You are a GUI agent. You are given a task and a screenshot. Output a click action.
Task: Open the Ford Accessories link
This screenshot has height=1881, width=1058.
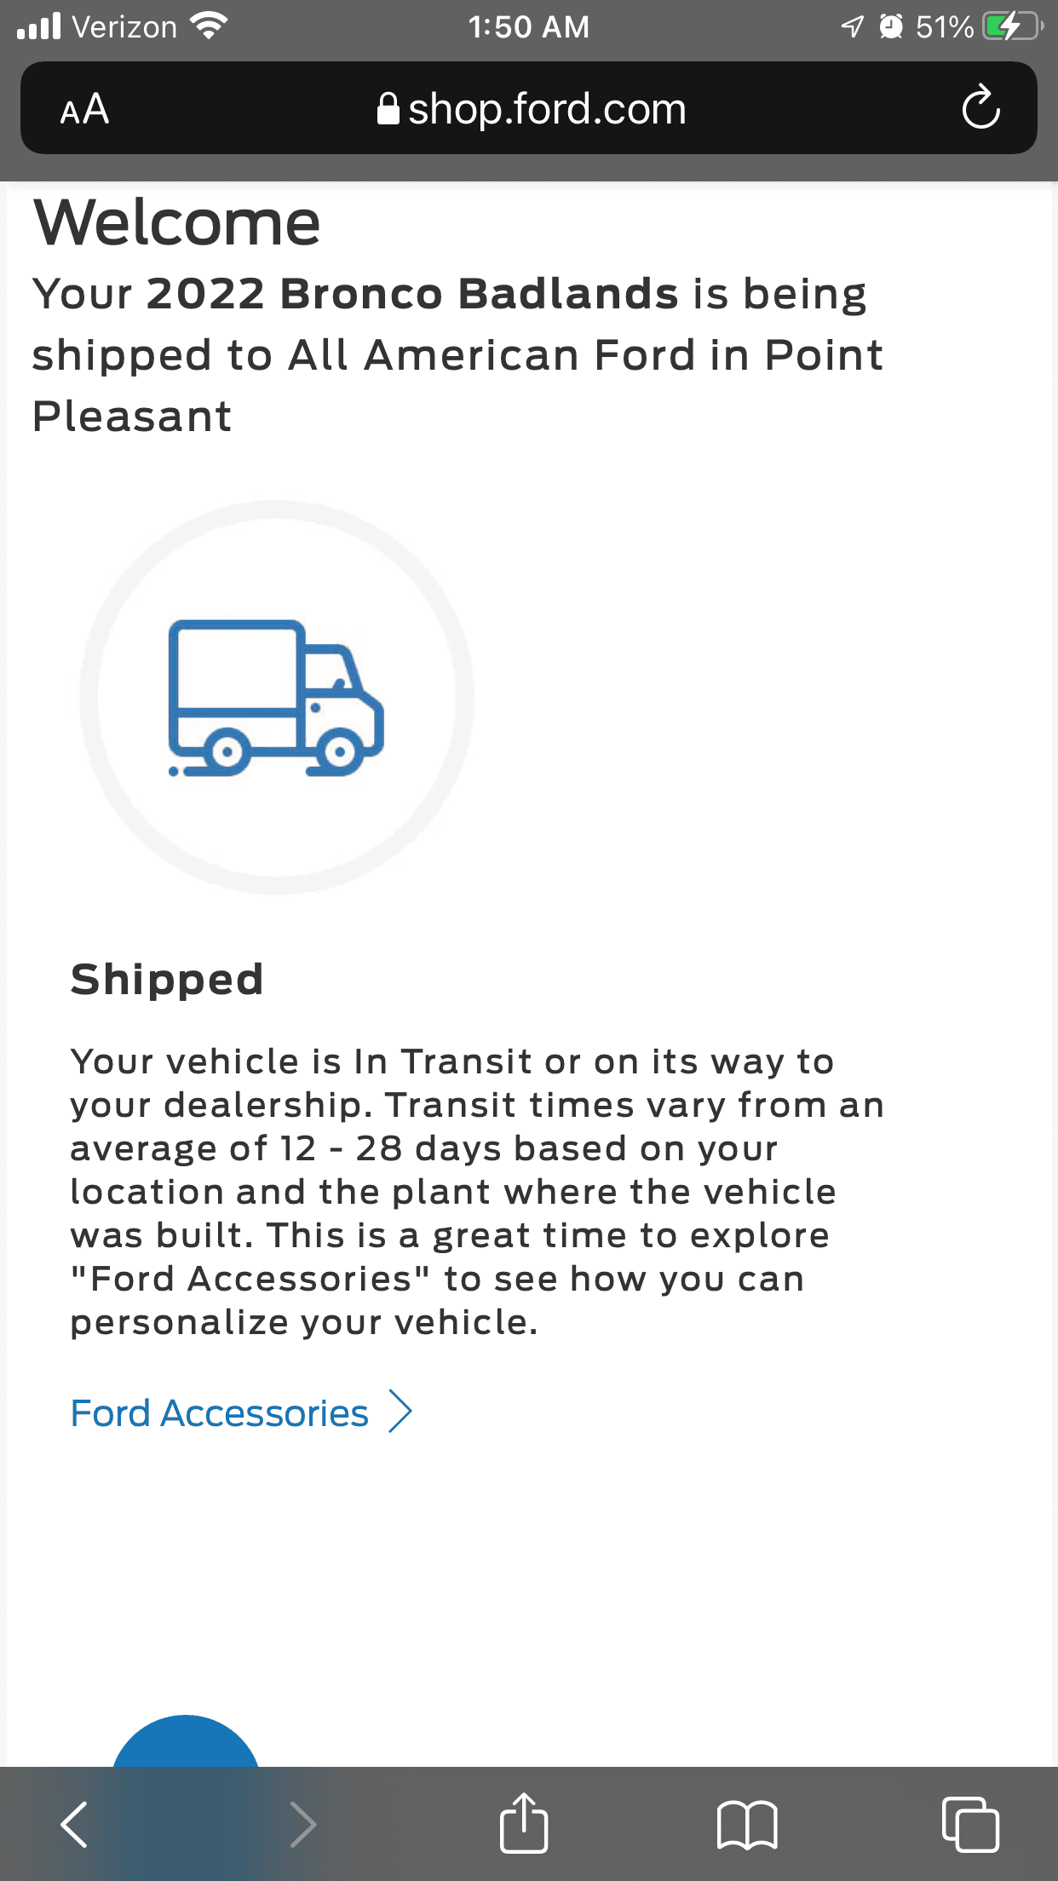pos(219,1412)
